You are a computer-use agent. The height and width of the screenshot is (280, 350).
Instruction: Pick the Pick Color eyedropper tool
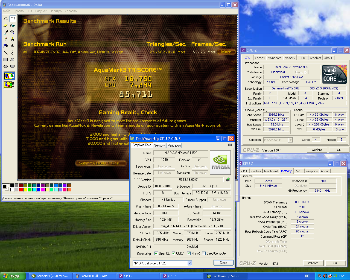(x=6, y=32)
